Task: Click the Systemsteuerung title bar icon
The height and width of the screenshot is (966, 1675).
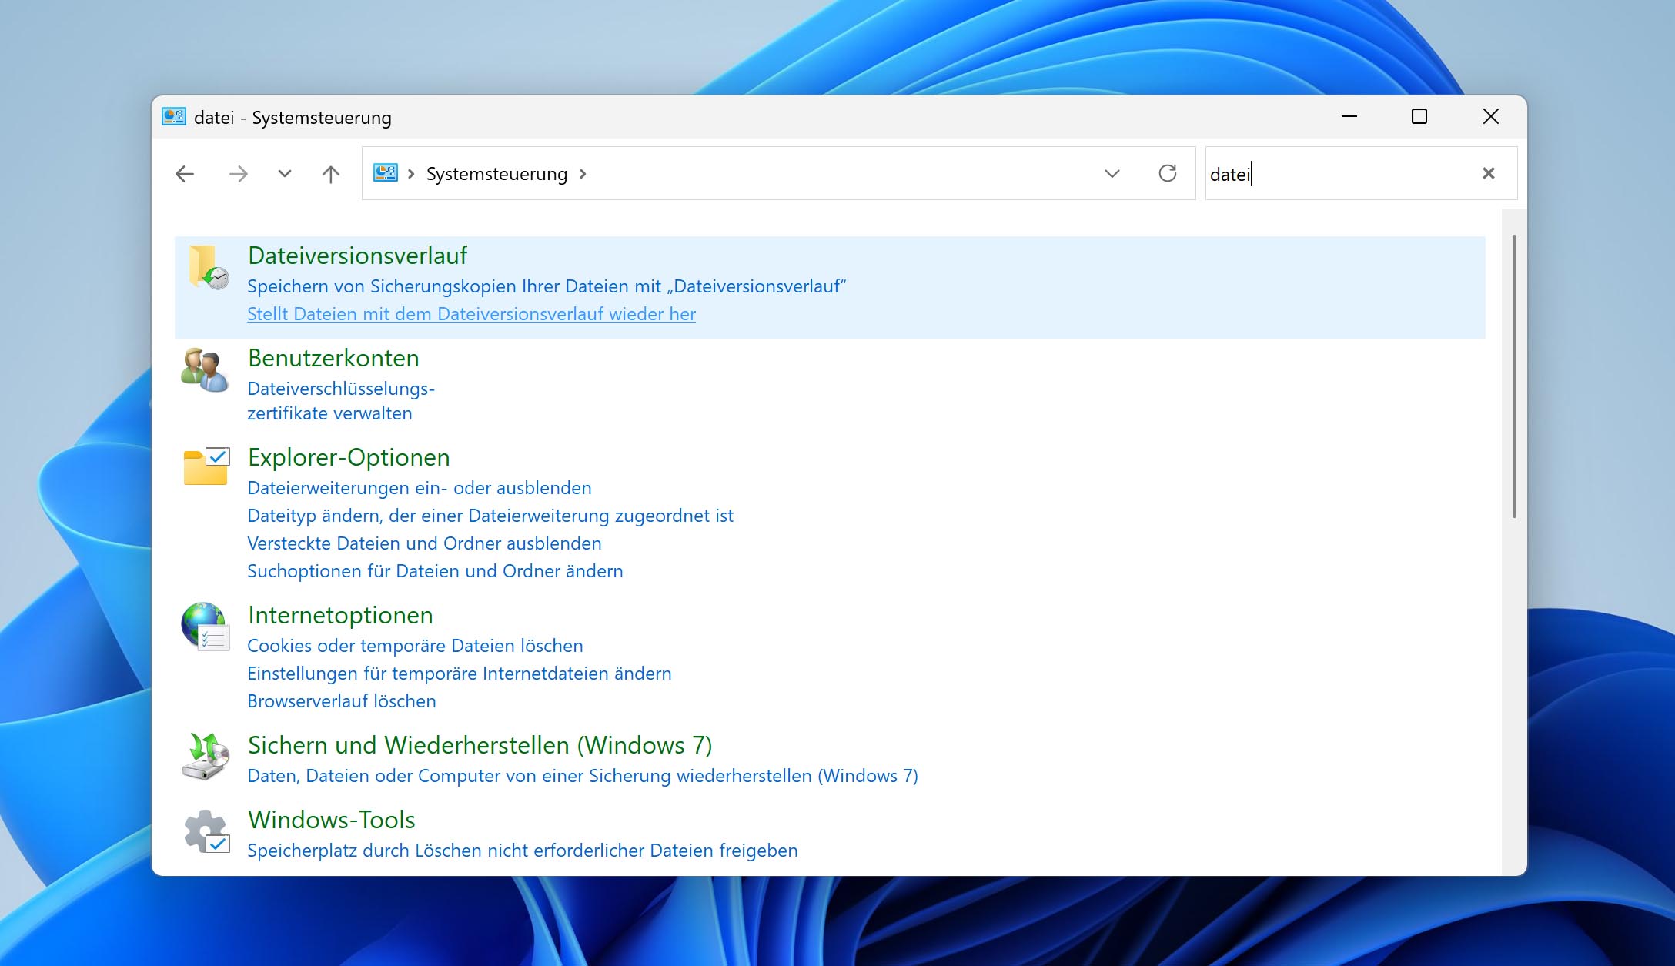Action: [174, 117]
